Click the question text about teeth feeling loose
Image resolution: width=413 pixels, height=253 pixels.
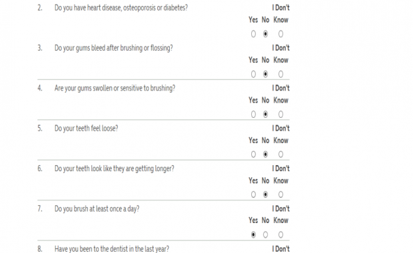pos(86,128)
